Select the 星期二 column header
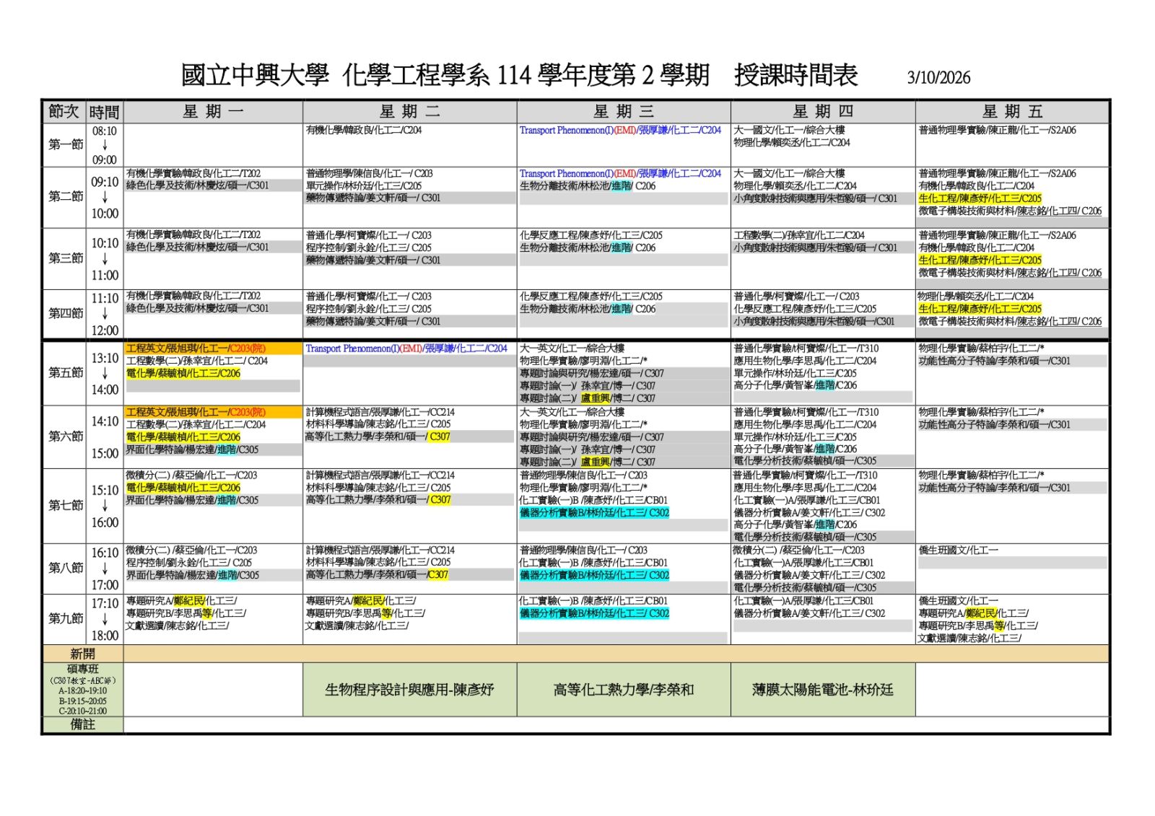The image size is (1155, 816). [409, 112]
